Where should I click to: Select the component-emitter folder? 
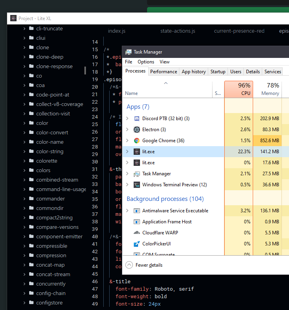pyautogui.click(x=59, y=237)
